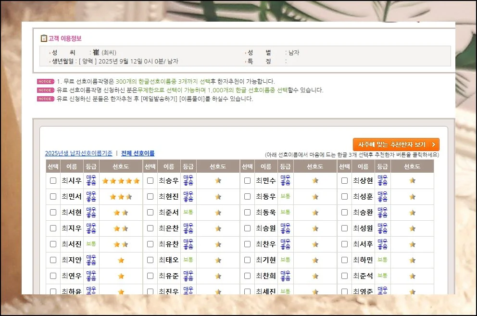Click the 고객 이용정보 clipboard icon
The width and height of the screenshot is (477, 316).
[x=44, y=38]
